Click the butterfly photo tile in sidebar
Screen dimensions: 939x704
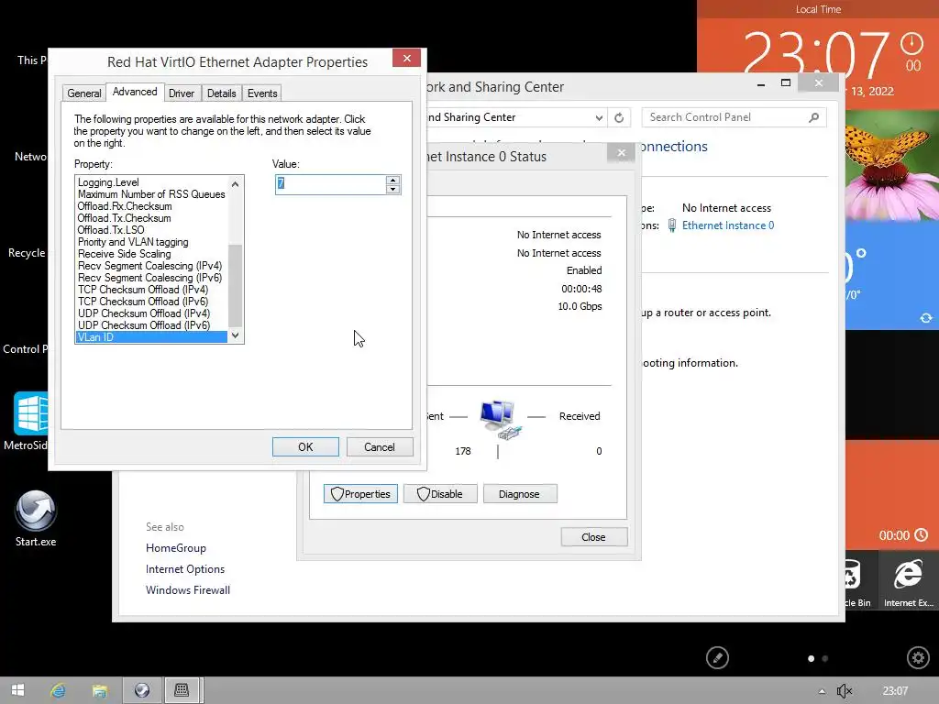point(891,165)
